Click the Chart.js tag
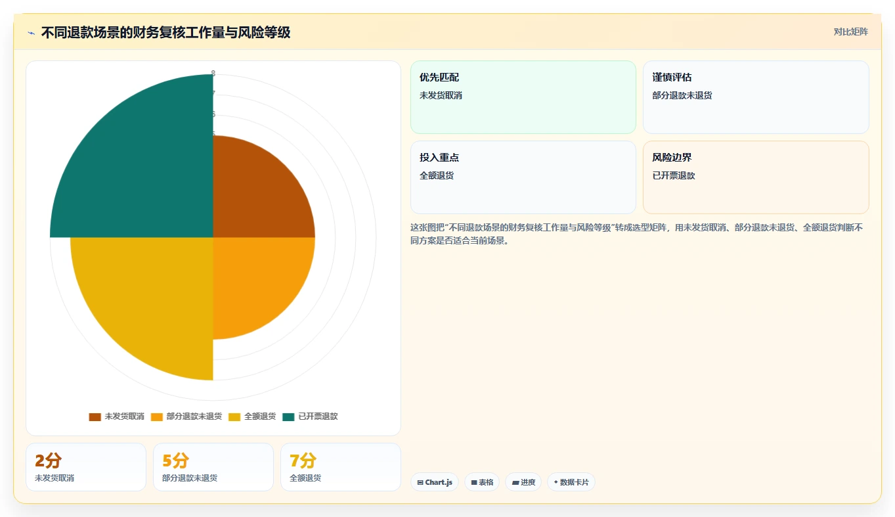 click(435, 482)
